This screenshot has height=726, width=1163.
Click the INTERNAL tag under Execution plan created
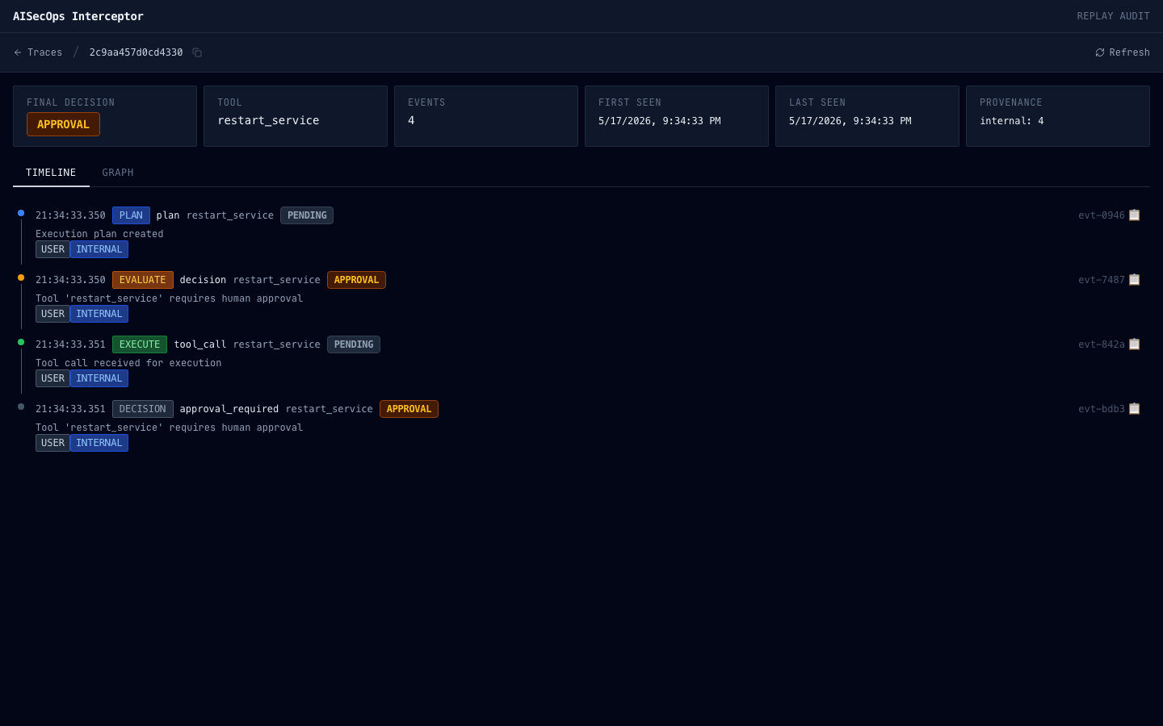point(99,249)
